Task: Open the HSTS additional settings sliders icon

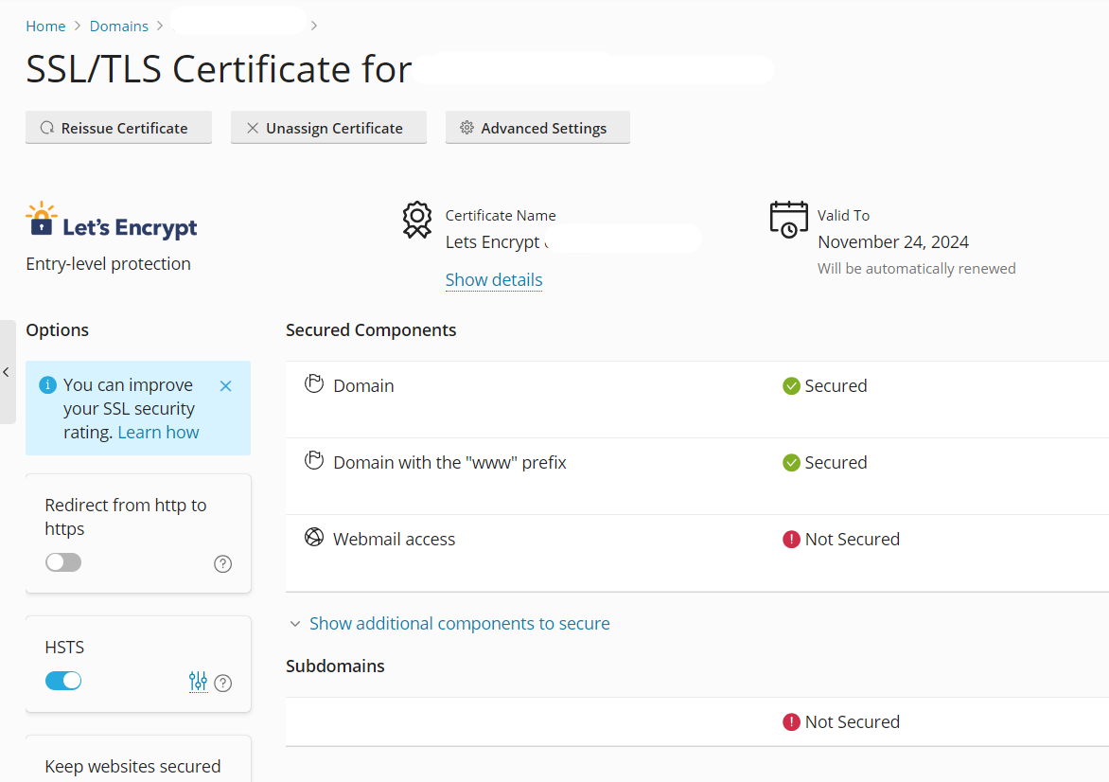Action: click(x=198, y=682)
